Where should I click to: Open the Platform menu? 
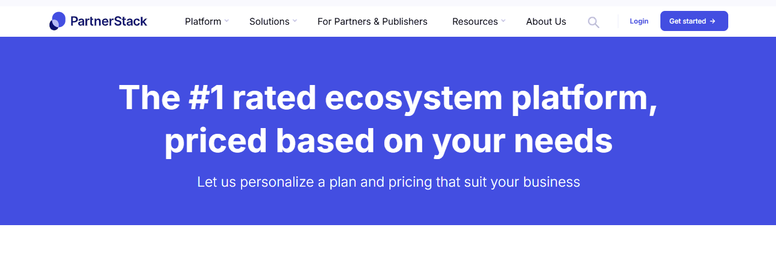pyautogui.click(x=203, y=21)
